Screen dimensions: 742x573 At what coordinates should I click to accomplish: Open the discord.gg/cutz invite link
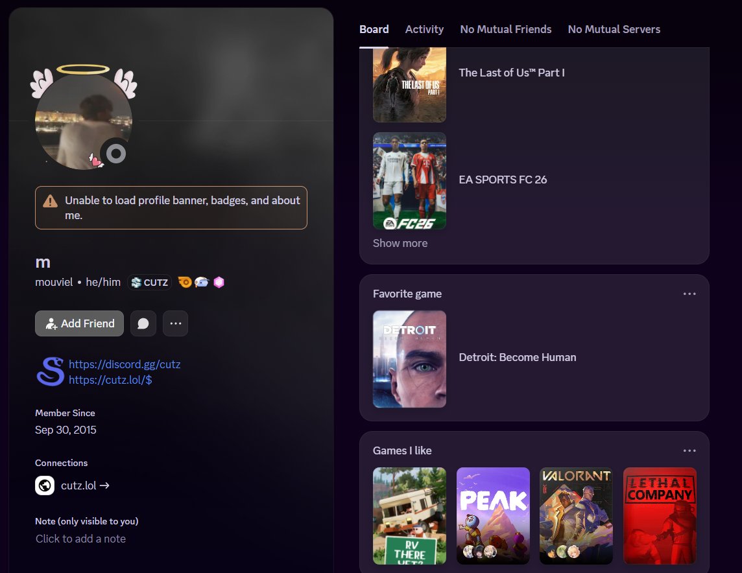tap(125, 364)
